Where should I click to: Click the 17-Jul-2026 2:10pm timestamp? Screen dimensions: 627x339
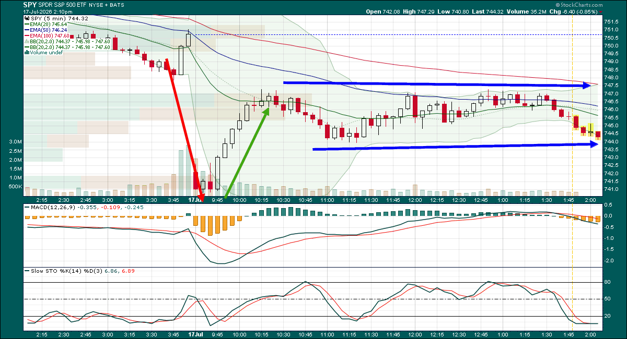[48, 11]
